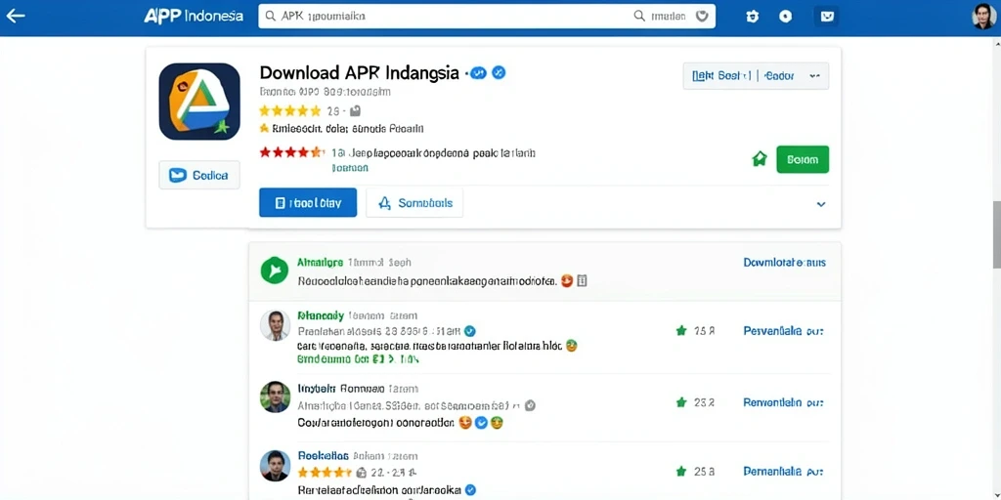
Task: Click the Codica button under the app logo
Action: [x=199, y=175]
